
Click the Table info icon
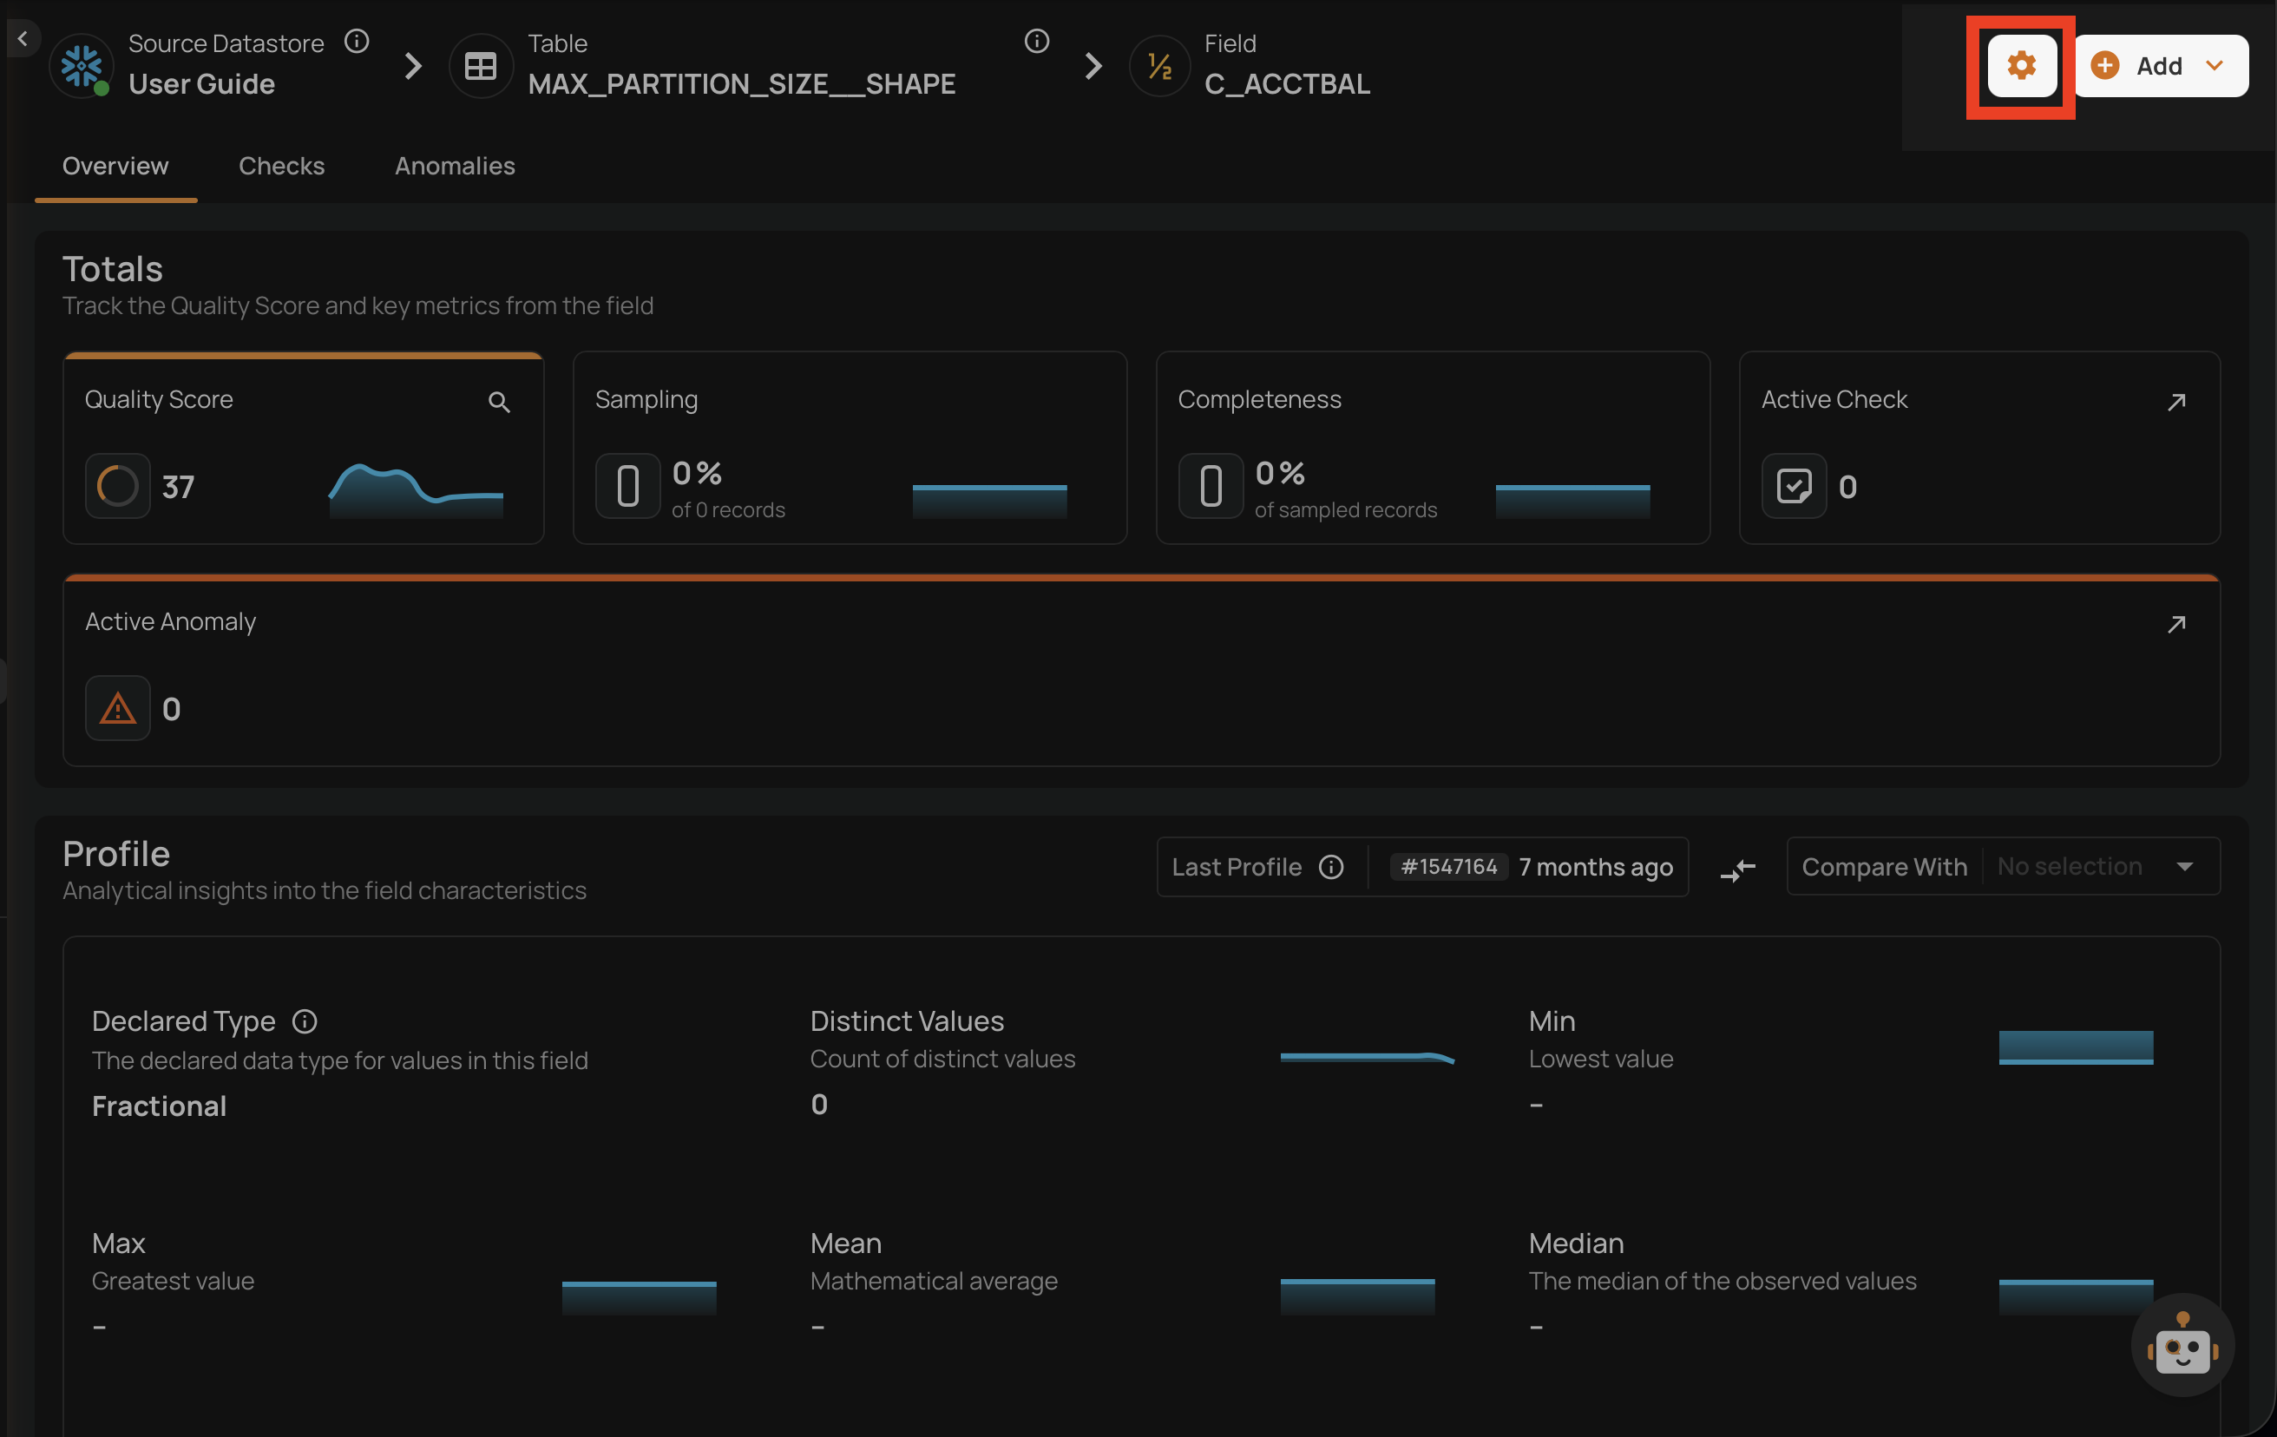1036,42
